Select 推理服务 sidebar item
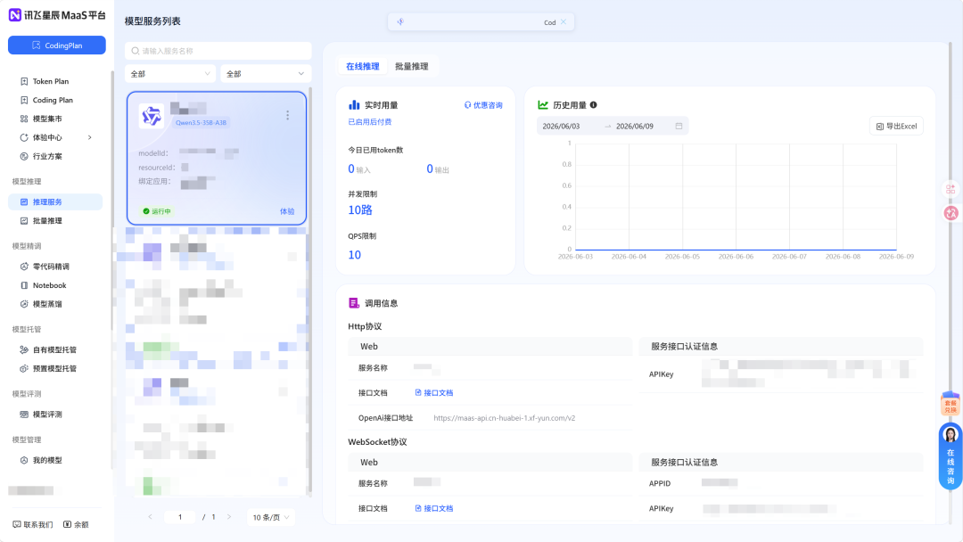This screenshot has width=963, height=542. 55,202
